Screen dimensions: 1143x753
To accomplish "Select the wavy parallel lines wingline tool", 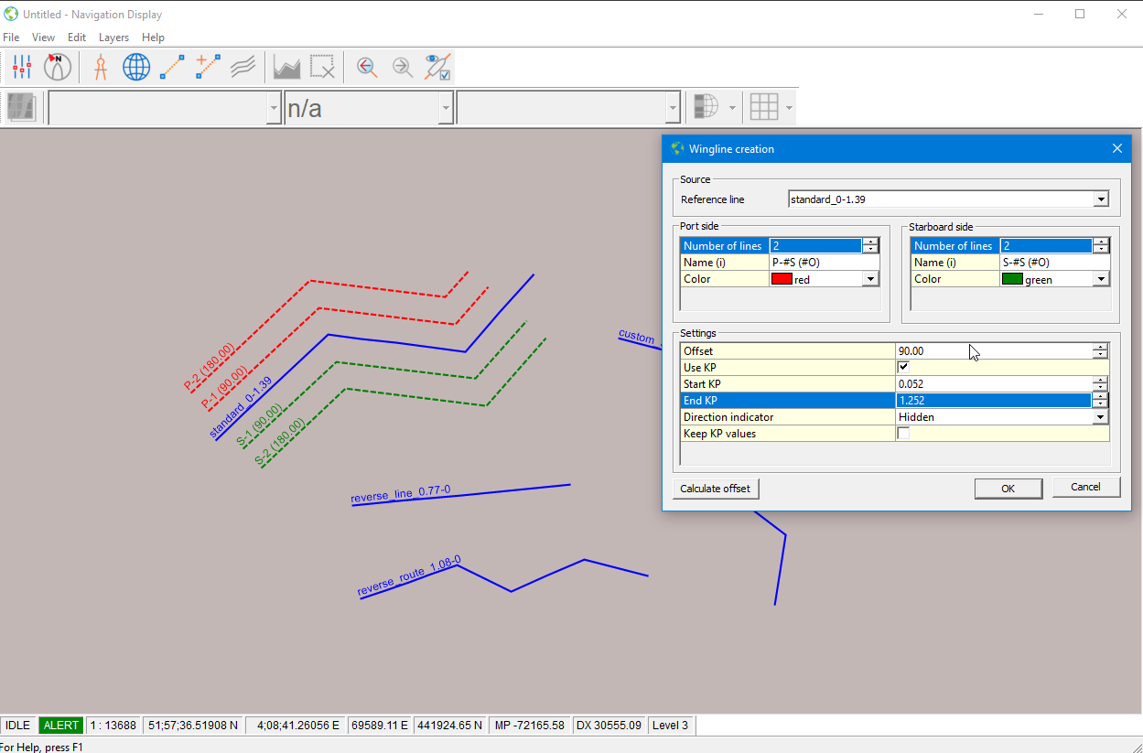I will tap(242, 67).
